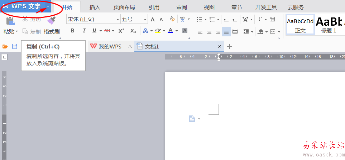Open the 引用 ribbon tab

[x=154, y=7]
